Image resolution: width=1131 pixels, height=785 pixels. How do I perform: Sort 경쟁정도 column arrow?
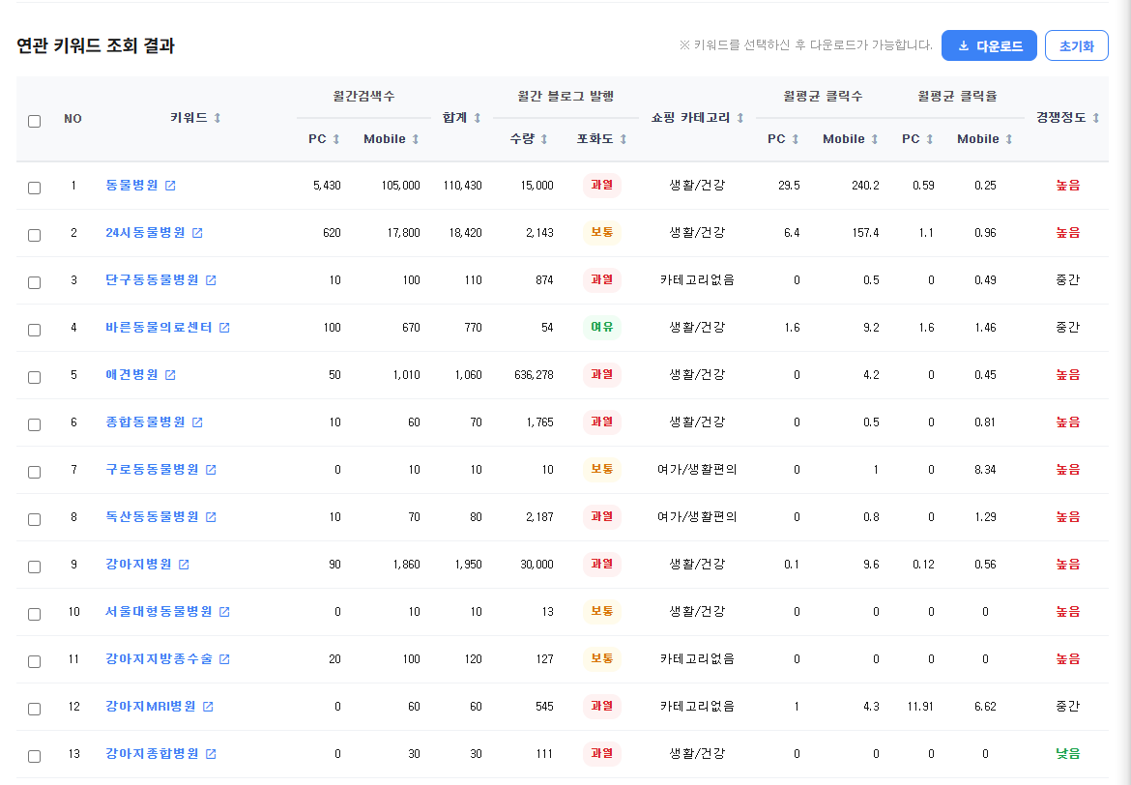coord(1095,118)
